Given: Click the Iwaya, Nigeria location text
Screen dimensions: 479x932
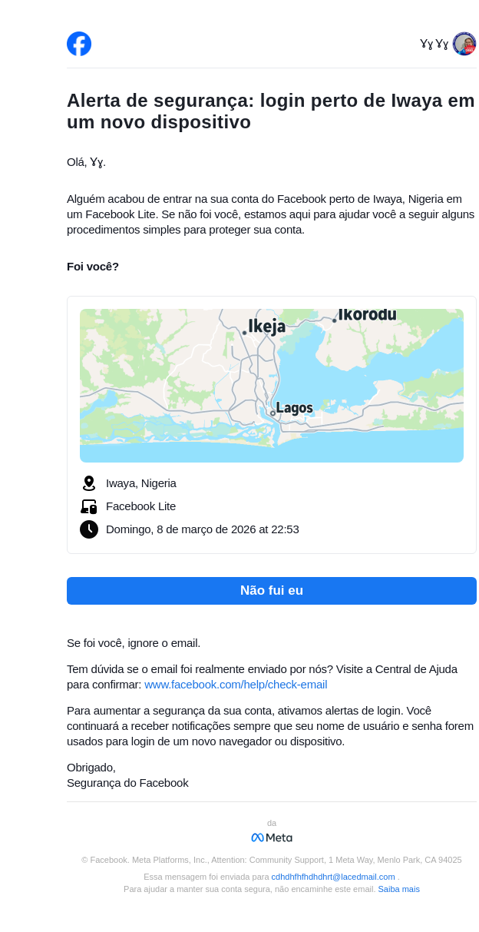Looking at the screenshot, I should tap(141, 483).
